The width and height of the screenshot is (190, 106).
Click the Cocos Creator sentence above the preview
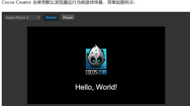(69, 2)
